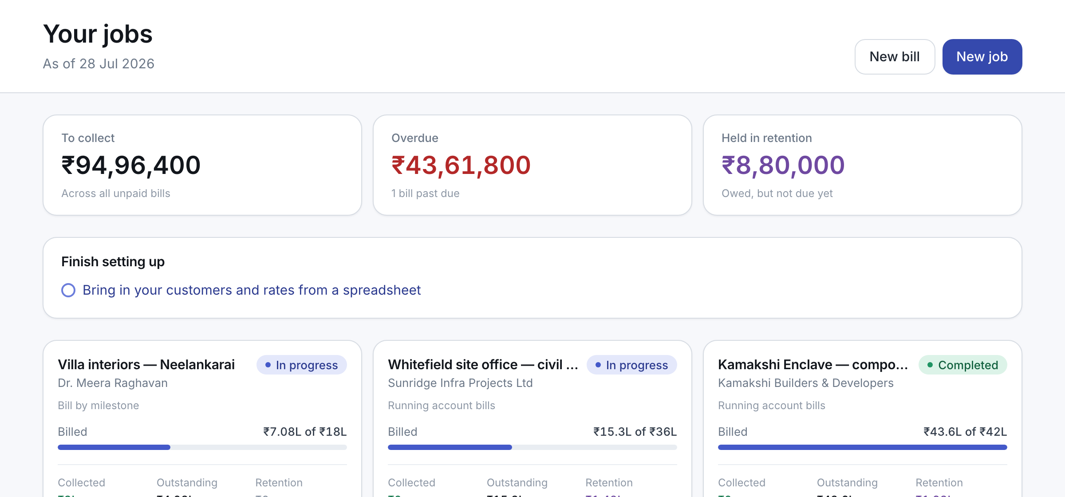Open the spreadsheet import setup link
Image resolution: width=1065 pixels, height=497 pixels.
252,290
